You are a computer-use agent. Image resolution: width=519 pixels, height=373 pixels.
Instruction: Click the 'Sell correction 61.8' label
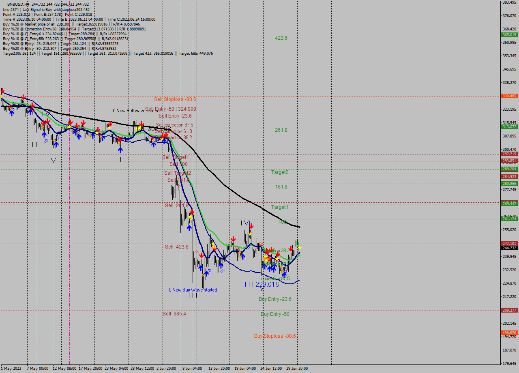point(174,131)
